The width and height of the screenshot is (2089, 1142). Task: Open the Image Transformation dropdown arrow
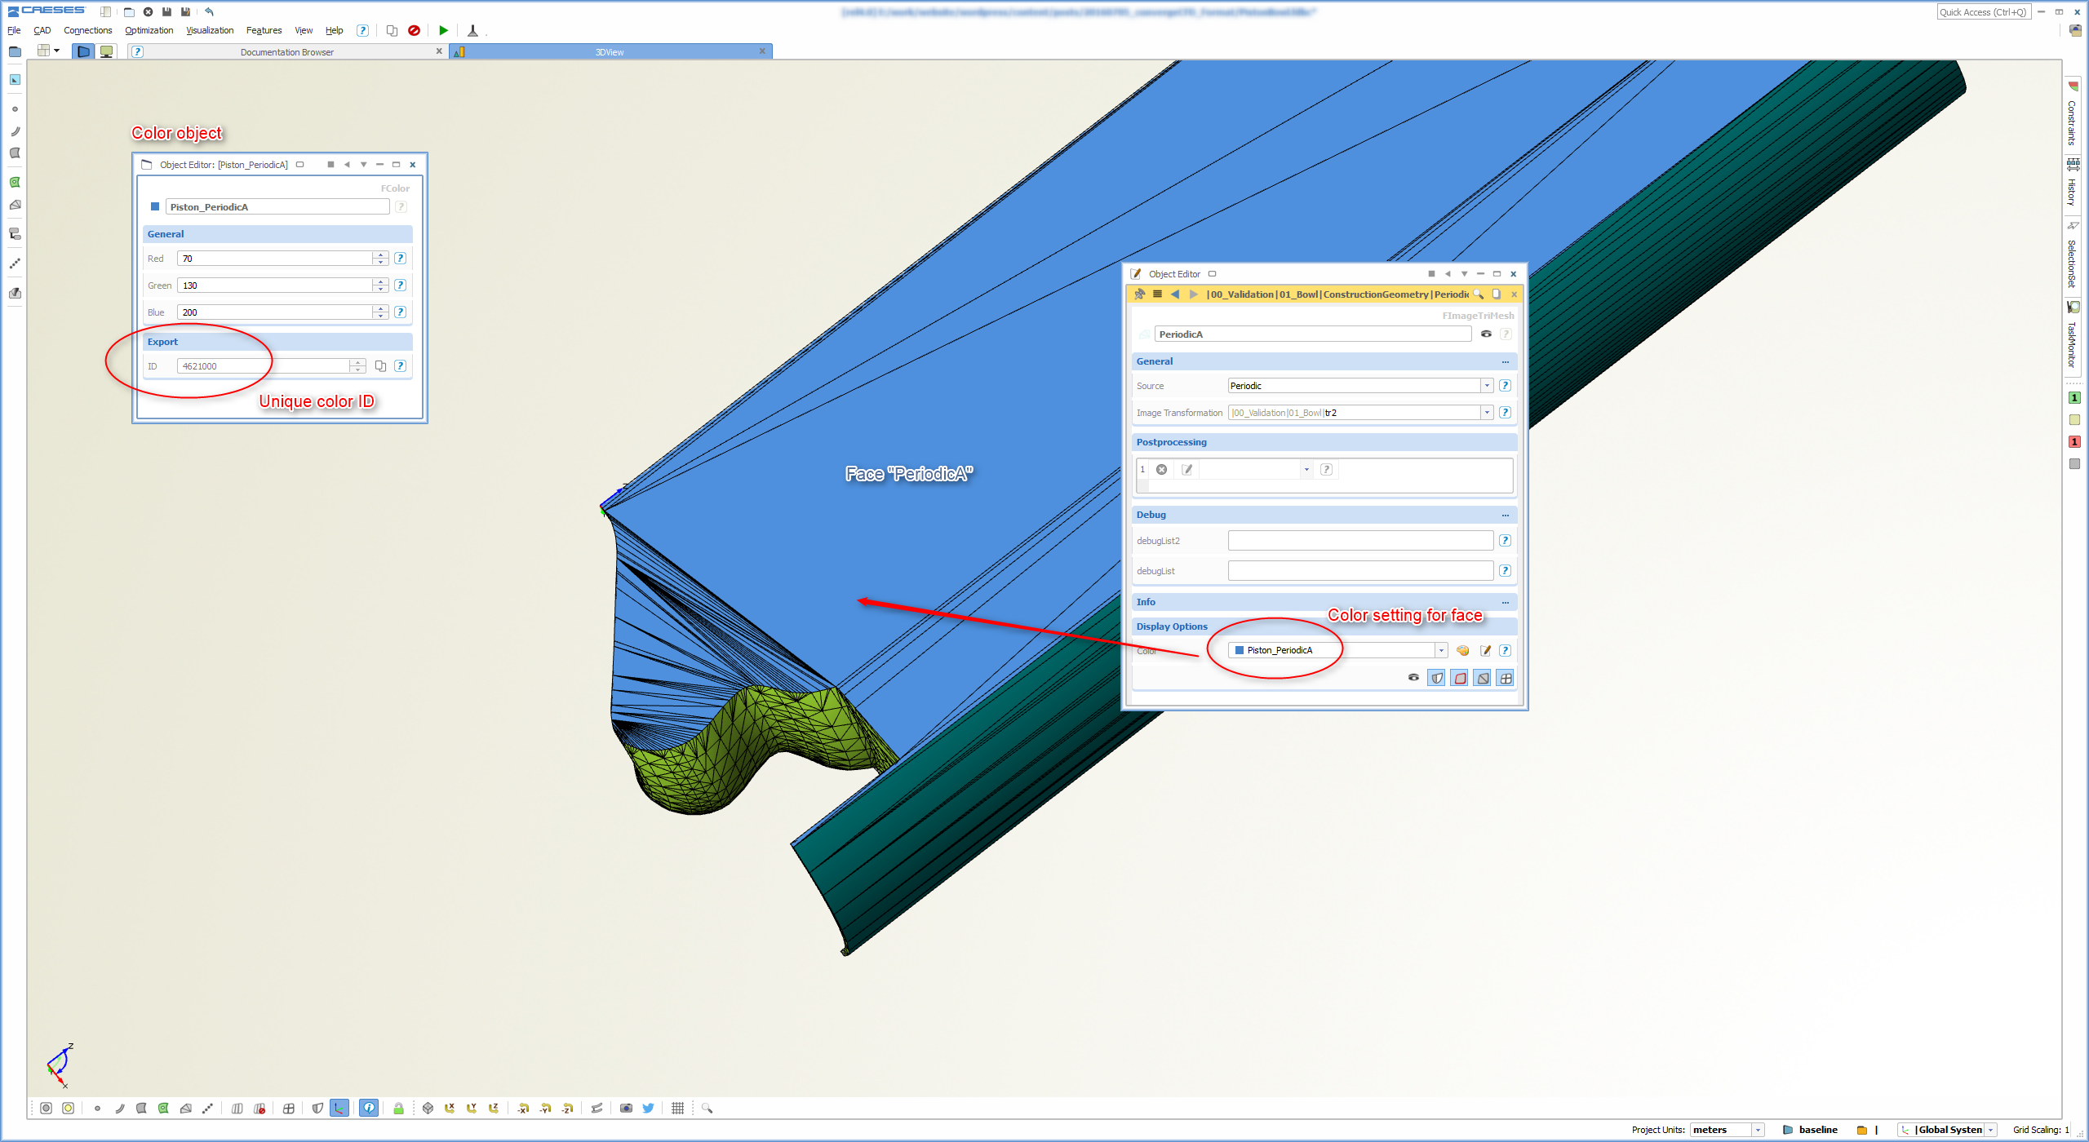[1487, 413]
